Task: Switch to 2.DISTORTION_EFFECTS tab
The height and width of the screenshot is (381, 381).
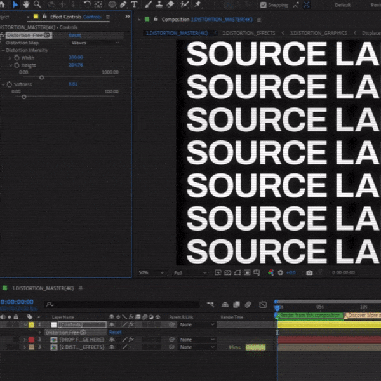Action: [250, 32]
